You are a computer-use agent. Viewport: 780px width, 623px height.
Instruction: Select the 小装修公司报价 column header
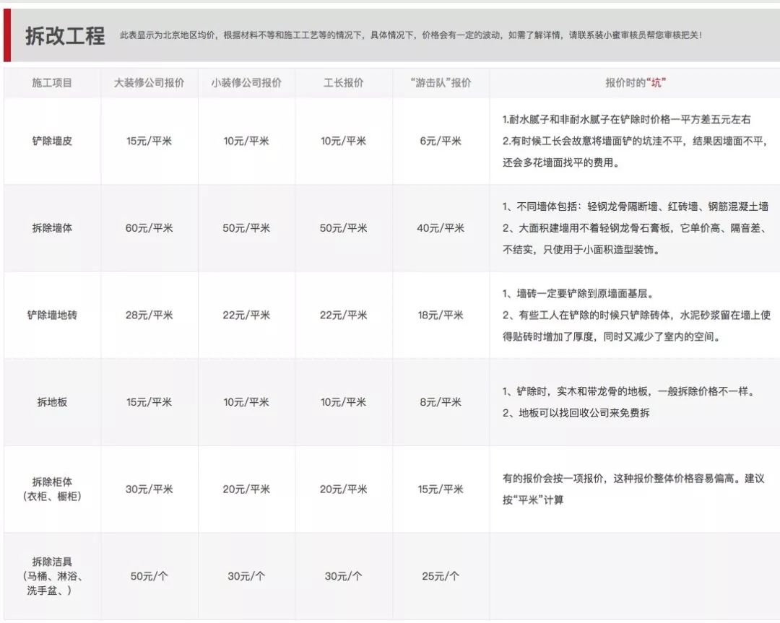(246, 83)
